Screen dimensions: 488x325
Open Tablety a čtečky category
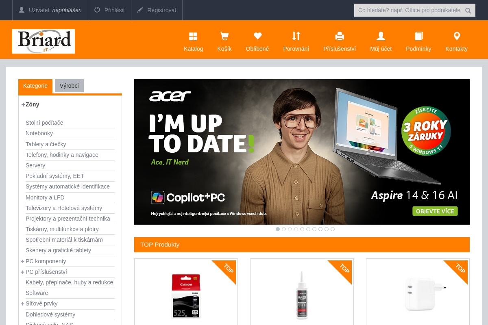(x=46, y=144)
